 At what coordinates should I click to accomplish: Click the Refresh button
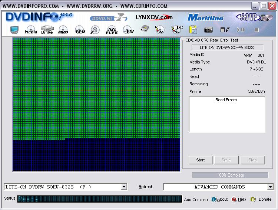[x=146, y=187]
